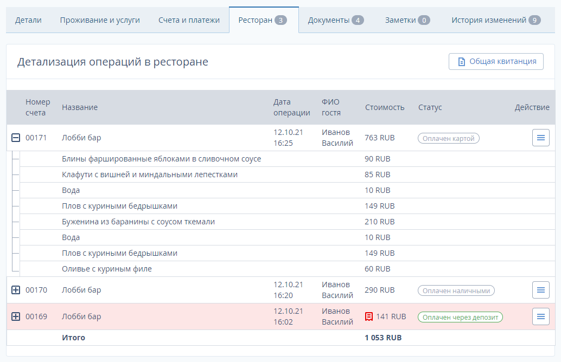Click 90 RUB item price

click(378, 159)
